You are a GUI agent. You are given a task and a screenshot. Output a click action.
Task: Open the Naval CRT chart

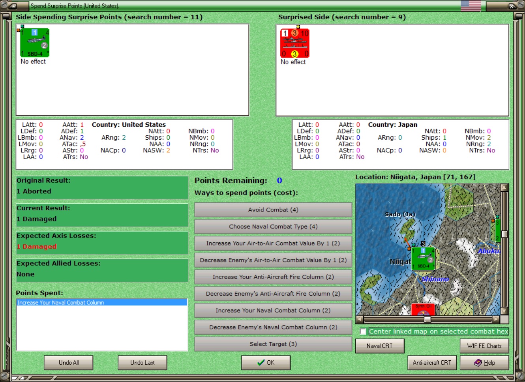click(x=380, y=346)
